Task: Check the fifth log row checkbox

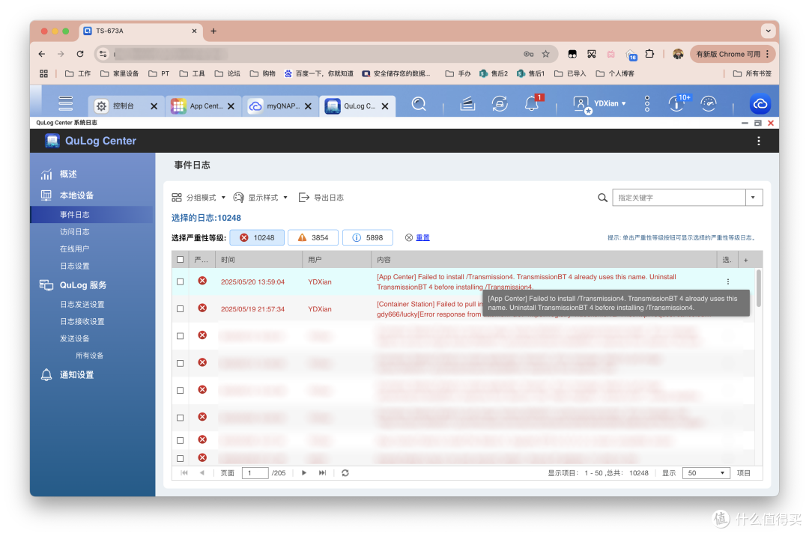Action: pyautogui.click(x=180, y=390)
